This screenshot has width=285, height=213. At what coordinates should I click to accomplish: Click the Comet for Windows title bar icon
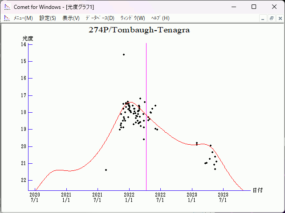click(x=7, y=7)
